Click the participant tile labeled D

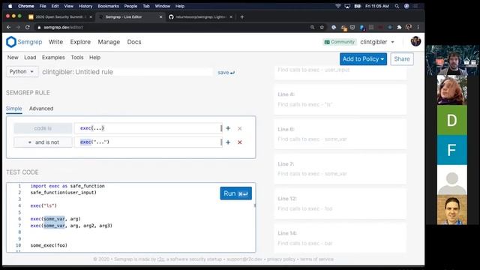451,120
